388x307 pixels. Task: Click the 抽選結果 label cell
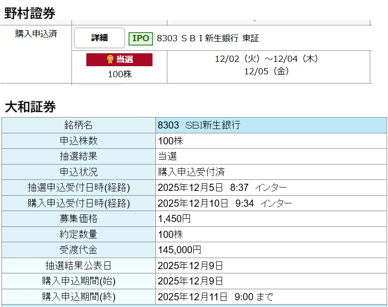(79, 156)
